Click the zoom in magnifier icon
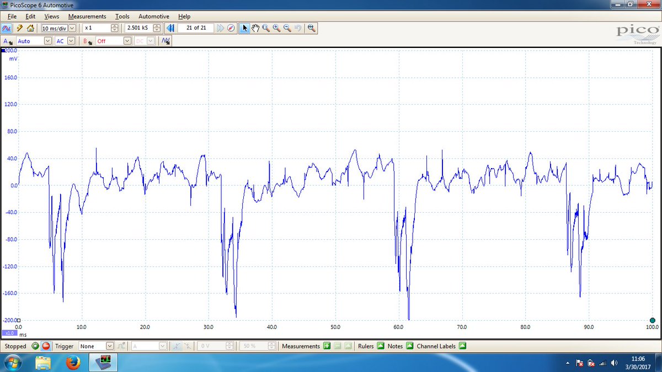Viewport: 662px width, 372px height. [x=276, y=28]
